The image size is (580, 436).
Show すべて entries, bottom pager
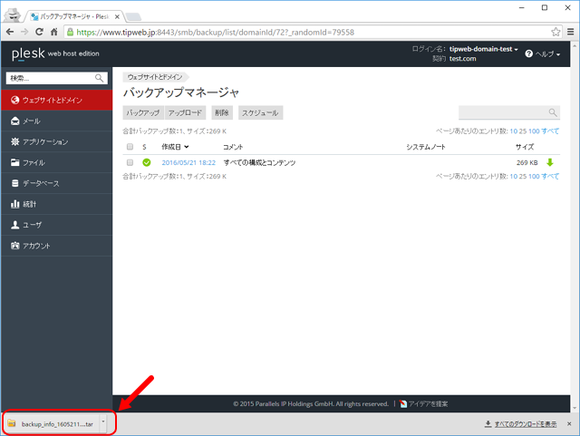(550, 176)
